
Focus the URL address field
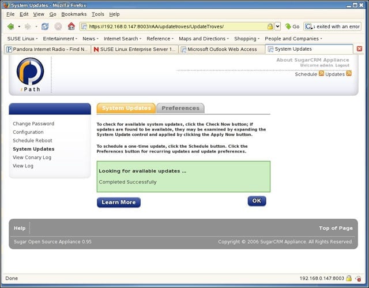click(x=178, y=27)
